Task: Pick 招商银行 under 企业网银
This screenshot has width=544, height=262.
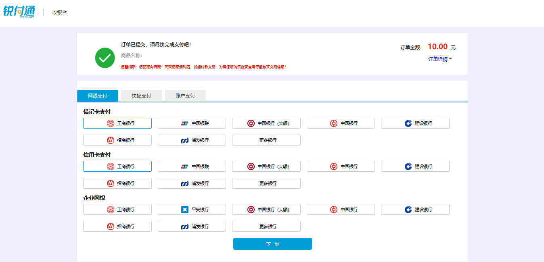Action: [x=117, y=227]
